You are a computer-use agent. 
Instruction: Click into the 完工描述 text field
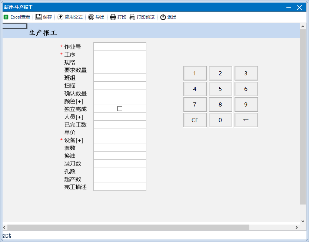(120, 187)
